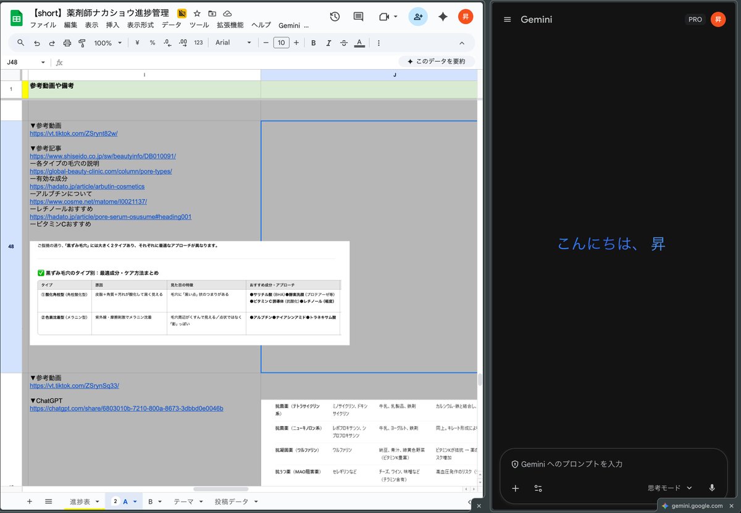The width and height of the screenshot is (741, 513).
Task: Increase font size plus button
Action: coord(296,43)
